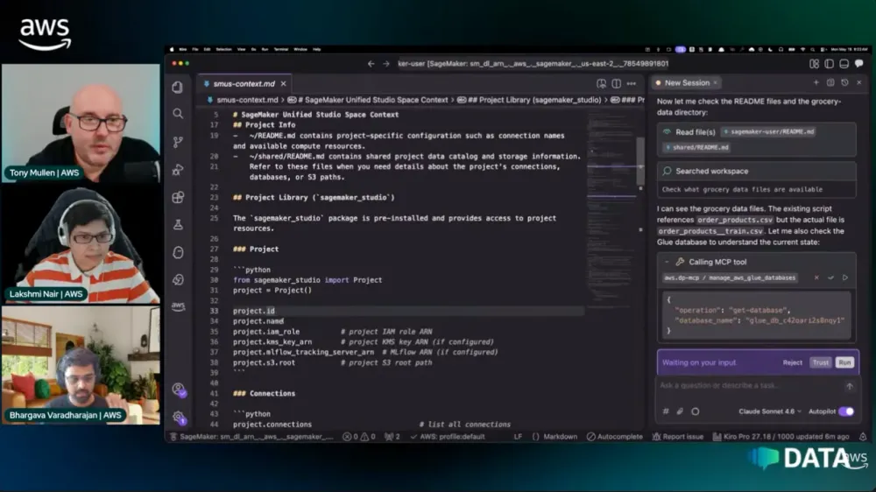Open shared/README.md file chip
Viewport: 876px width, 492px height.
[696, 147]
